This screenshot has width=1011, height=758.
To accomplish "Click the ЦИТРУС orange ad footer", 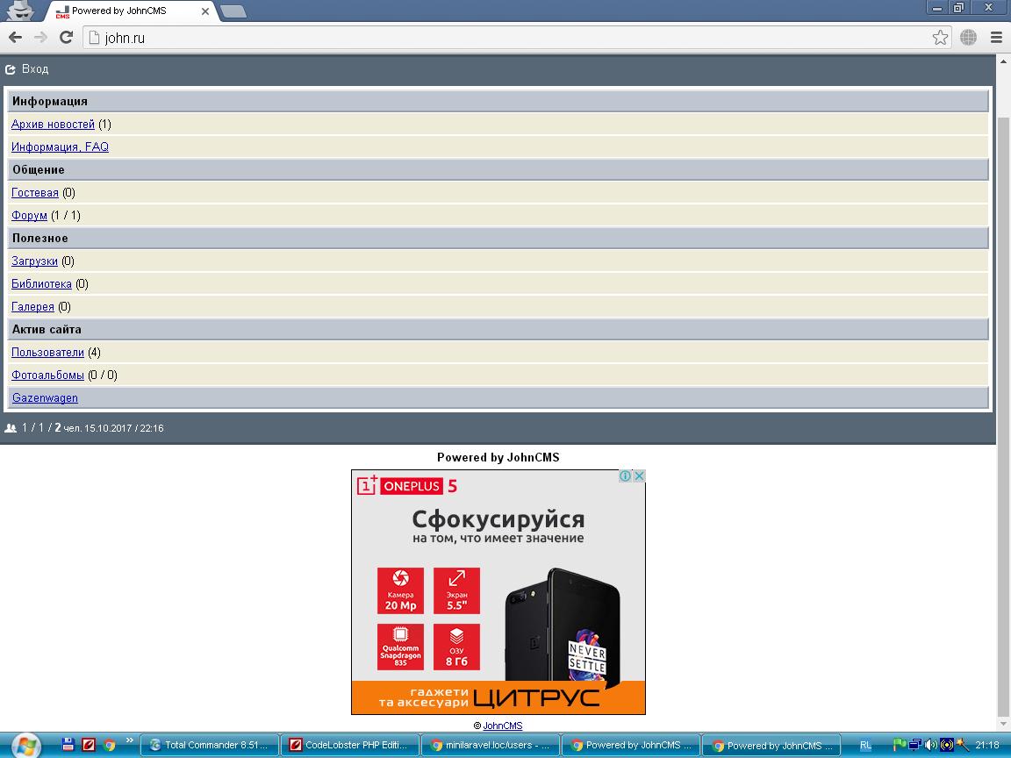I will click(x=498, y=697).
